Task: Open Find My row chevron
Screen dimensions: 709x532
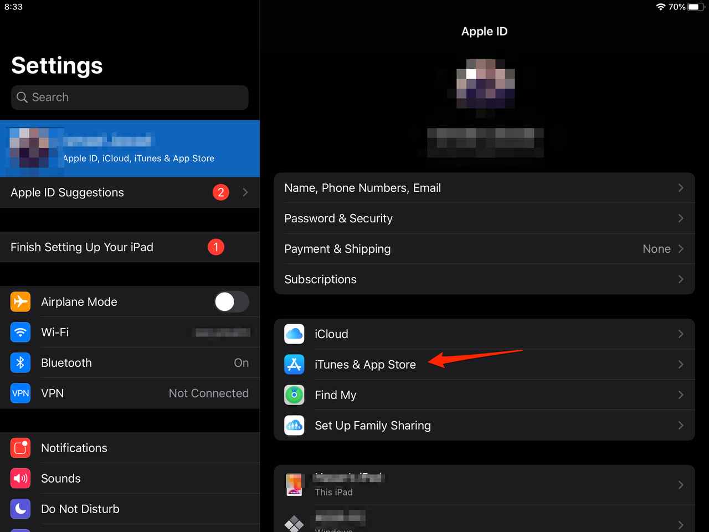Action: click(x=681, y=395)
